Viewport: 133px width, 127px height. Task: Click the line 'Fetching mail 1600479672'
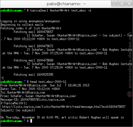tap(33, 46)
